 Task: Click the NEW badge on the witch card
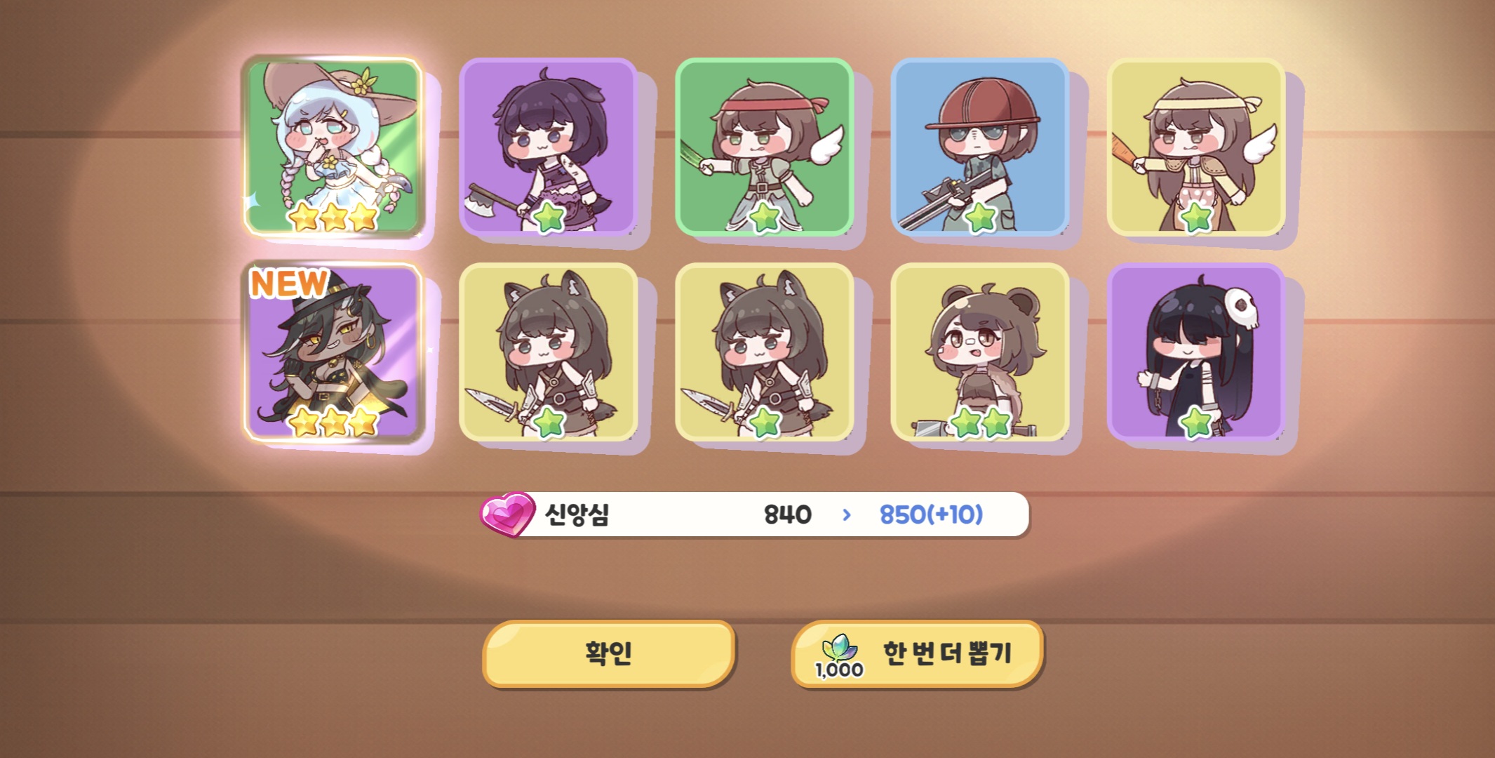289,284
